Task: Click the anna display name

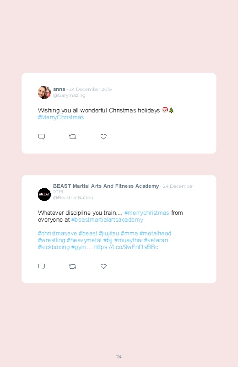Action: (59, 89)
